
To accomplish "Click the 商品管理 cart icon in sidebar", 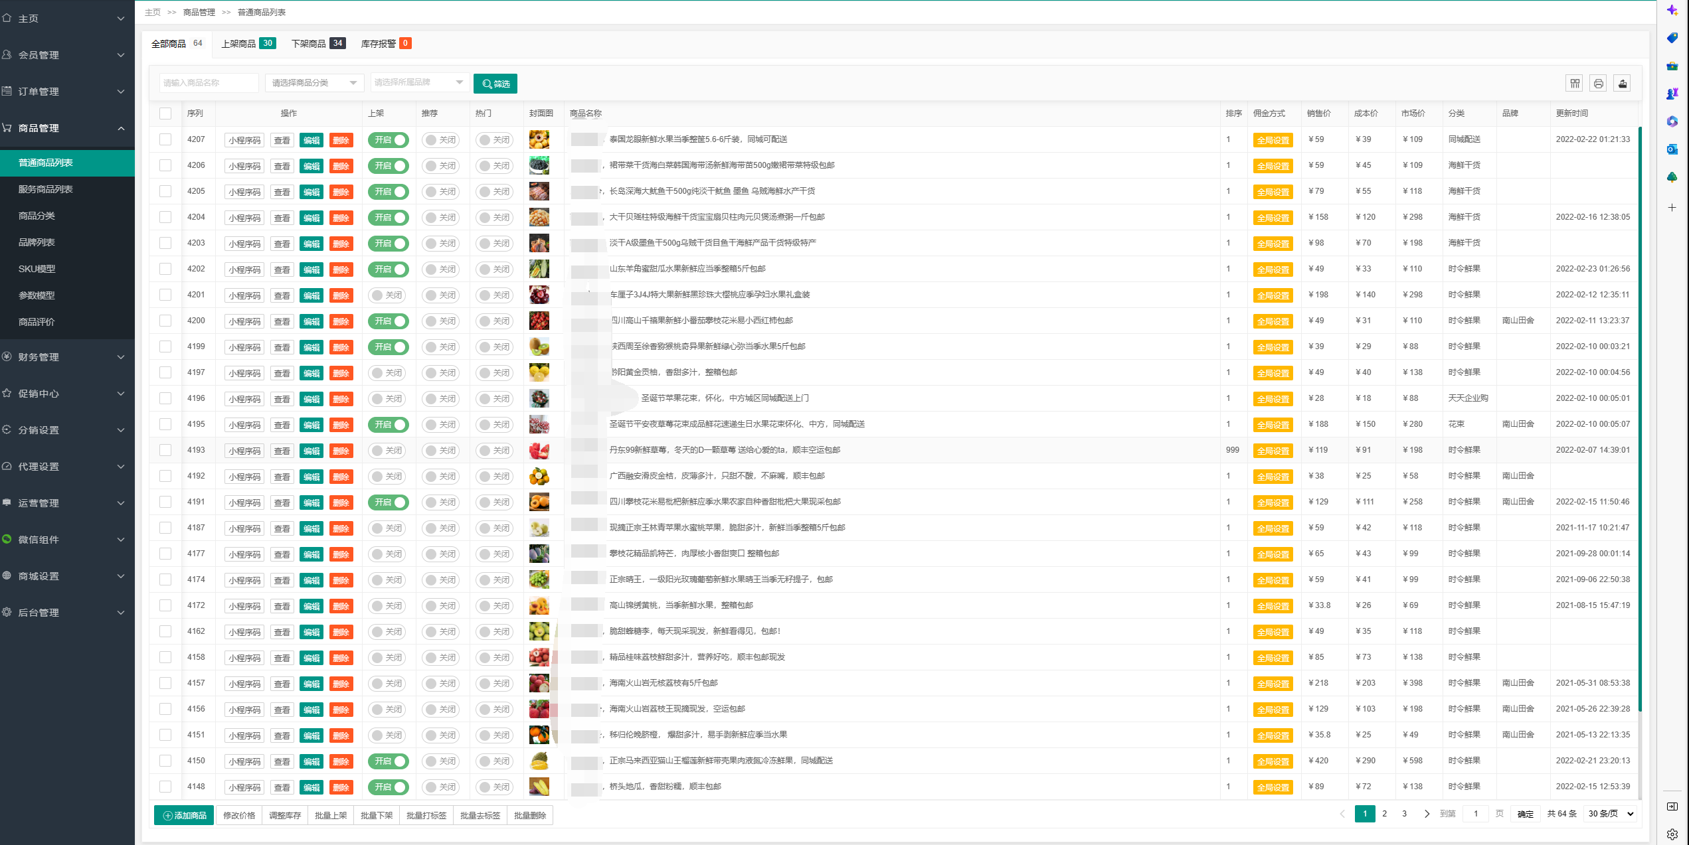I will pyautogui.click(x=7, y=127).
